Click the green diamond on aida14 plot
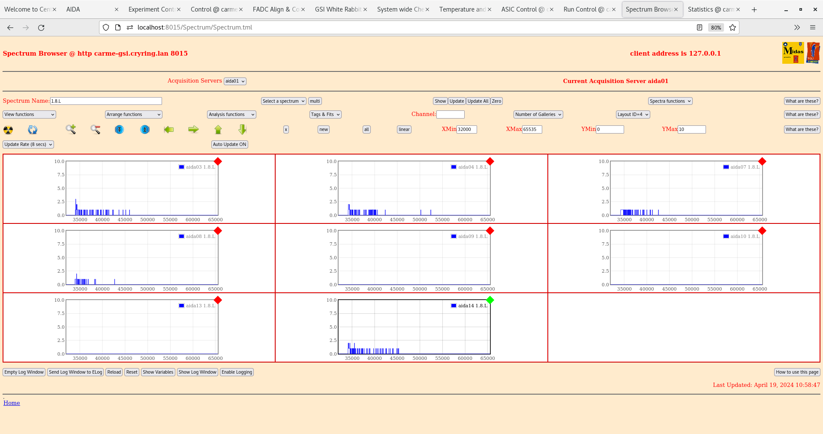This screenshot has width=823, height=434. pyautogui.click(x=490, y=300)
